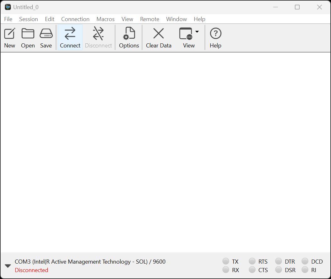Click the New session icon
Image resolution: width=331 pixels, height=279 pixels.
click(9, 37)
